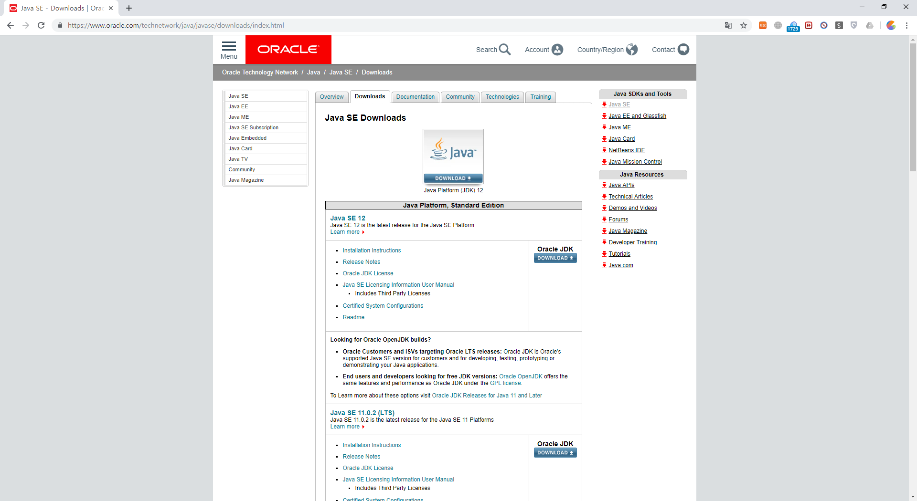Screen dimensions: 917x501
Task: View site security lock icon
Action: pos(60,25)
